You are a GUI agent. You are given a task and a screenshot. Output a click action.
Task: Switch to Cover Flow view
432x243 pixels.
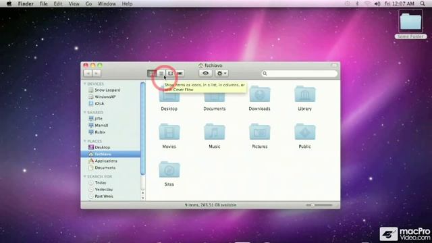tap(180, 74)
